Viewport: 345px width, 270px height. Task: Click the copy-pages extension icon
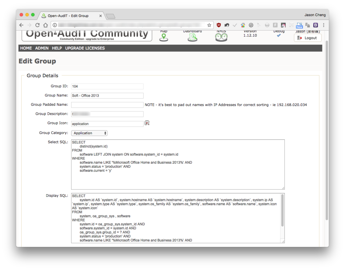[308, 25]
